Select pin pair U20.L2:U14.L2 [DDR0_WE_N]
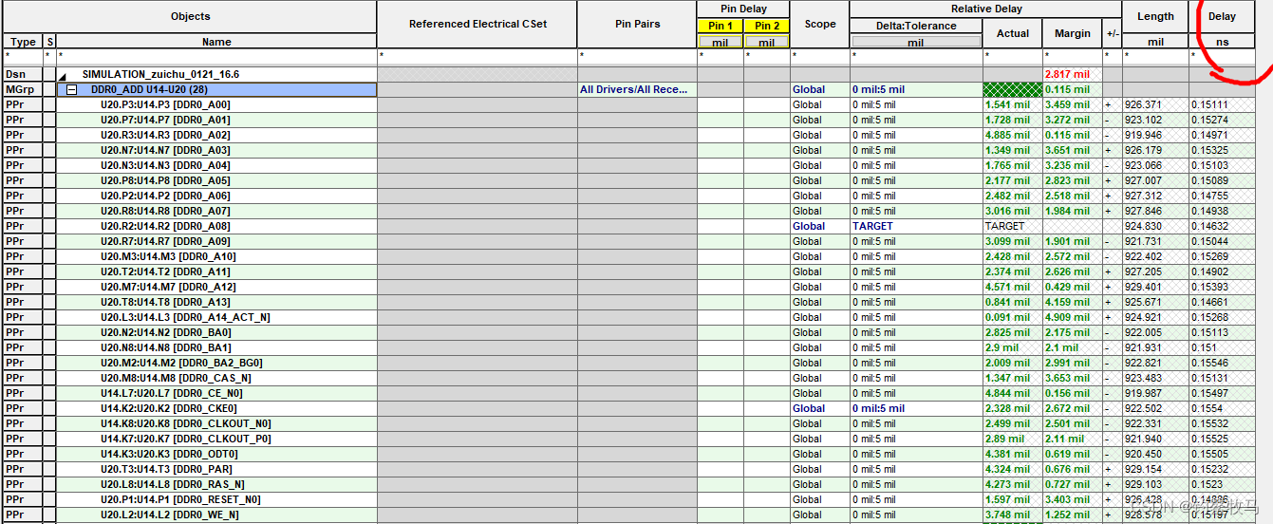This screenshot has width=1273, height=524. 170,515
